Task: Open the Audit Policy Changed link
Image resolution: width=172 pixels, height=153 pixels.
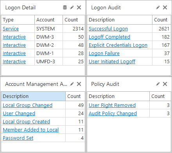Action: (113, 114)
